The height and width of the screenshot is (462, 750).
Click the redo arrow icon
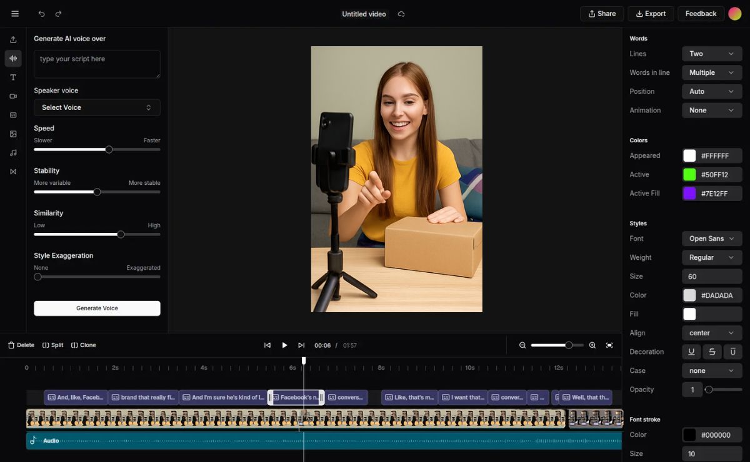[59, 14]
